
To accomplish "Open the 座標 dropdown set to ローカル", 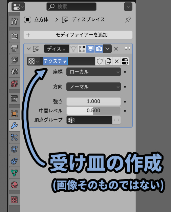I will click(x=93, y=72).
